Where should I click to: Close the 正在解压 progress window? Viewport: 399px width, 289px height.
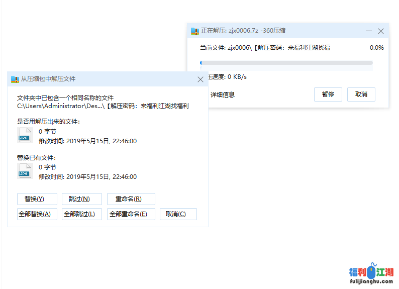[381, 31]
